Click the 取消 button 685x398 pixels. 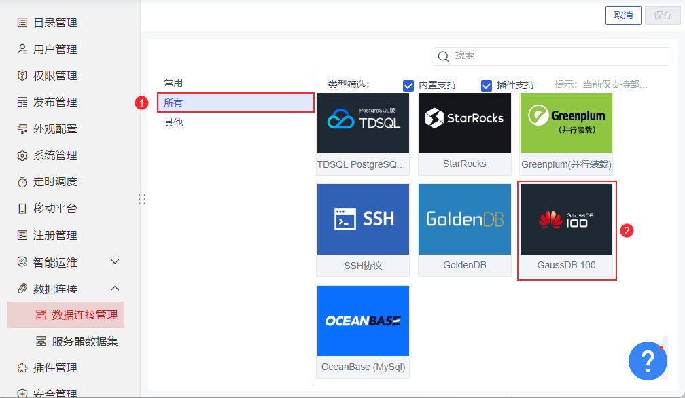623,15
